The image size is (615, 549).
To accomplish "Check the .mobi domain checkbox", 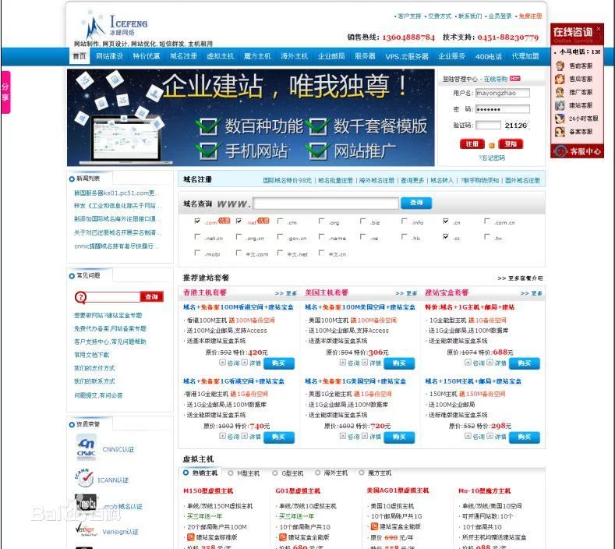I will click(x=197, y=253).
